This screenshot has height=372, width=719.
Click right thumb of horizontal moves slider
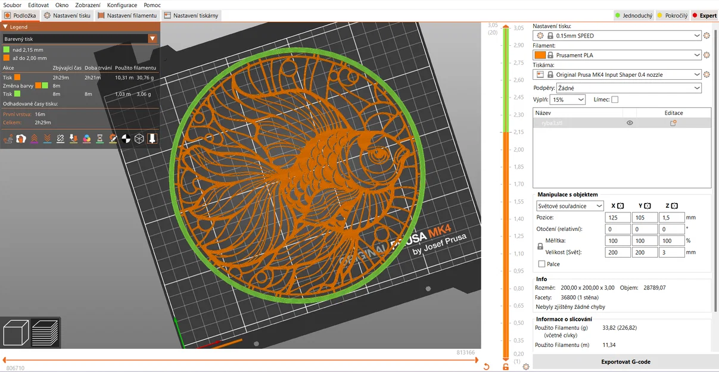tap(477, 360)
